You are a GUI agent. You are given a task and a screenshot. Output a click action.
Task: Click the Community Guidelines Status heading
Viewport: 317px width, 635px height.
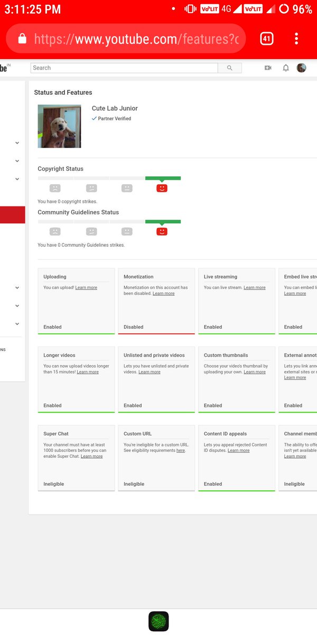pos(78,212)
